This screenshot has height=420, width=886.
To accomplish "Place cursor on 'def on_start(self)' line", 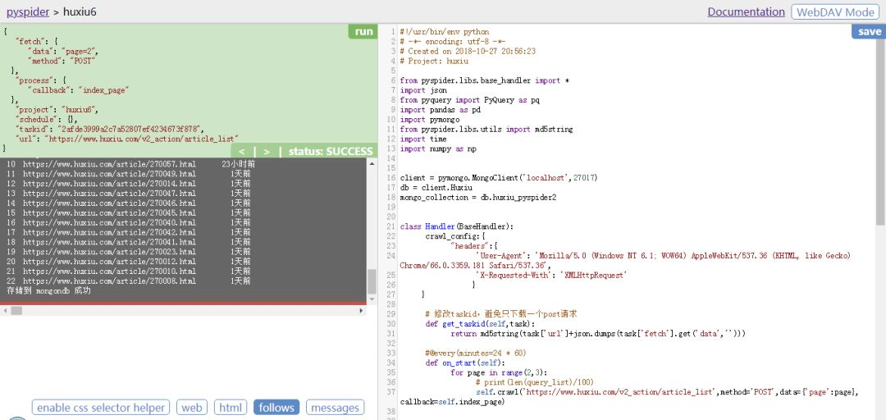I will (x=465, y=363).
